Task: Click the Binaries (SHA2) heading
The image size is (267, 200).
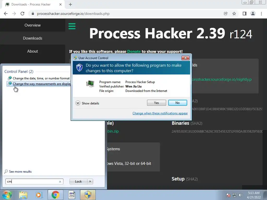Action: click(x=187, y=123)
